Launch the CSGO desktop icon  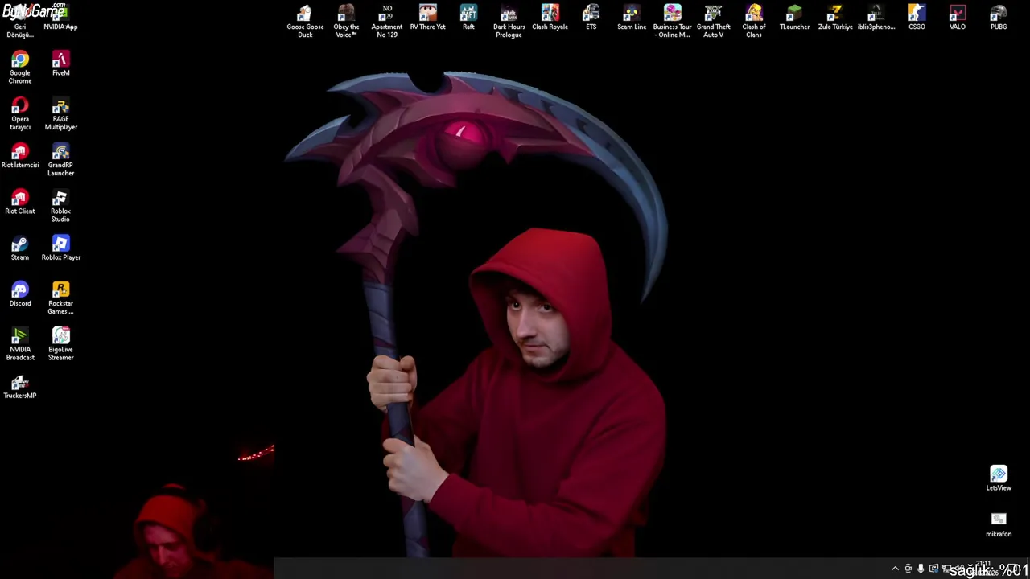pyautogui.click(x=917, y=18)
